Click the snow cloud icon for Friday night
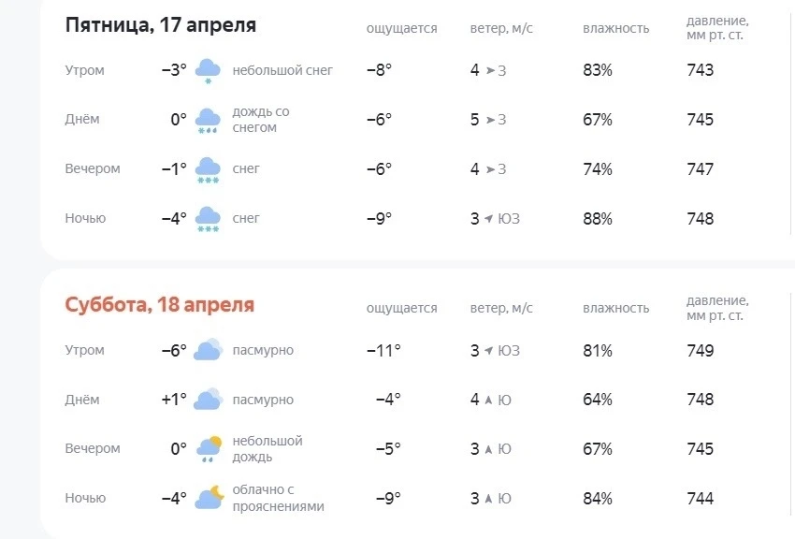Viewport: 795px width, 539px height. click(208, 219)
